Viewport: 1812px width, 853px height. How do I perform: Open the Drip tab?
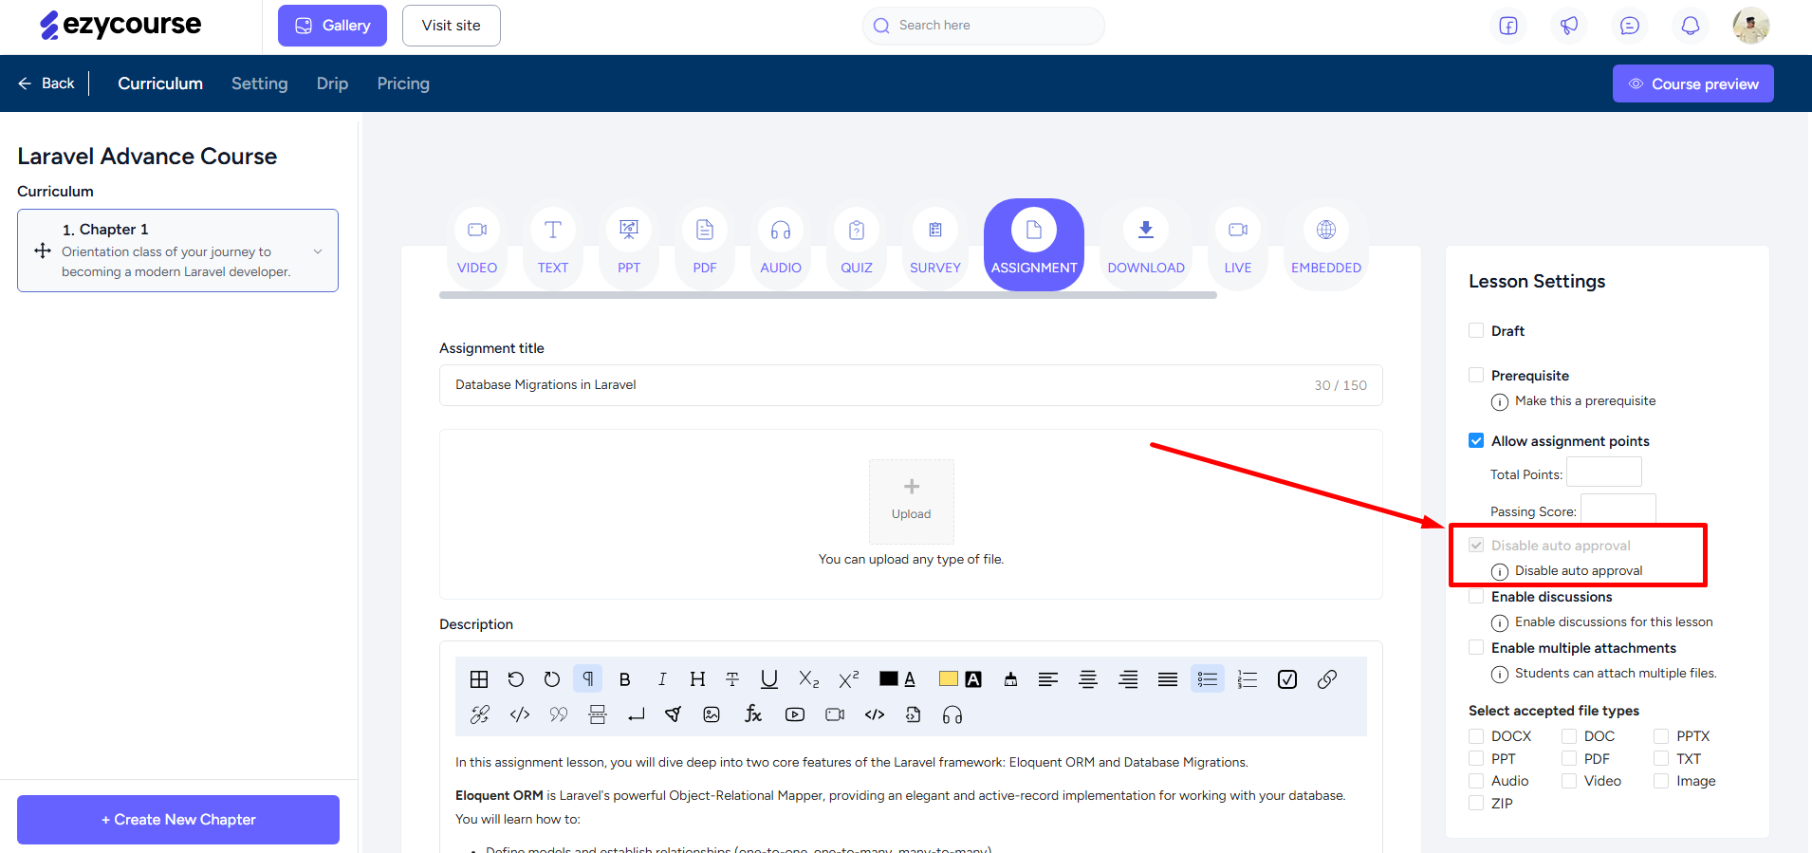click(332, 83)
